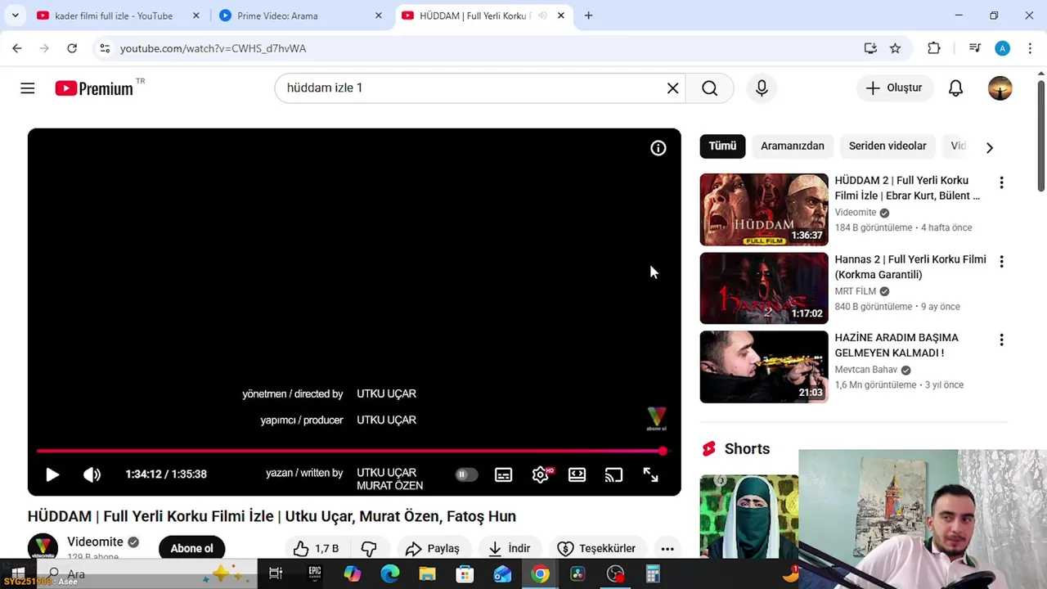Send thanks with Teşekkürler button
The width and height of the screenshot is (1047, 589).
click(x=596, y=548)
